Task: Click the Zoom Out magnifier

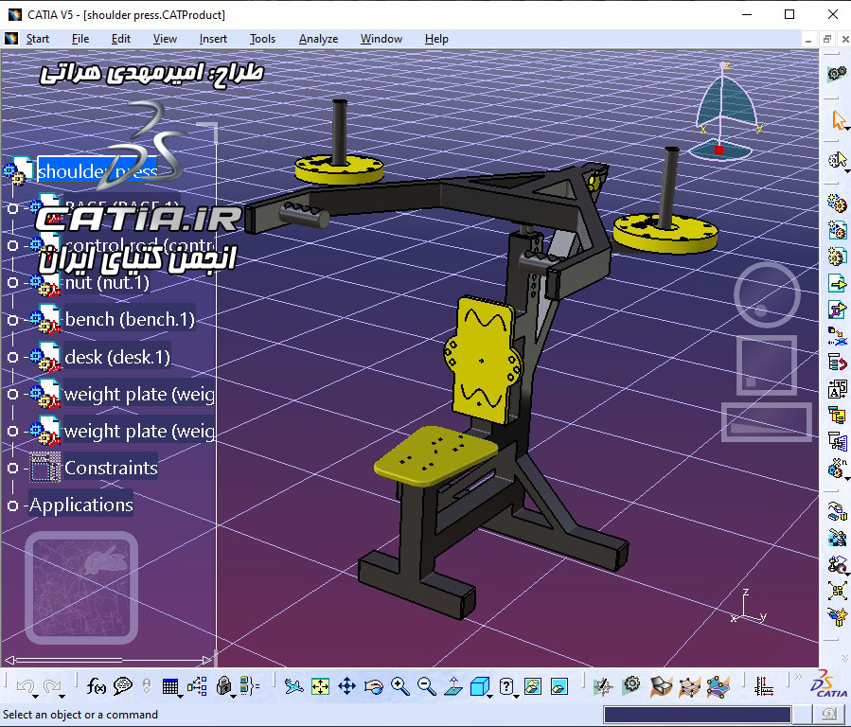Action: [427, 686]
